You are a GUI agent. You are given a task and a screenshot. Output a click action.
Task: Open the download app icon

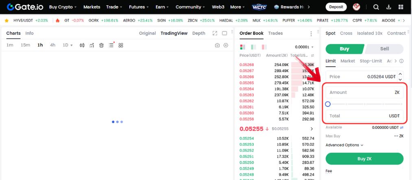(x=389, y=7)
